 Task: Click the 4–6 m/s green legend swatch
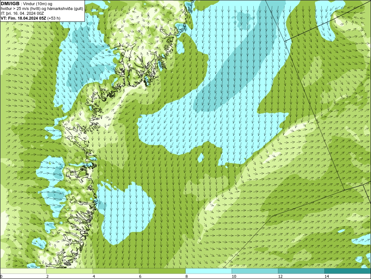(116, 271)
